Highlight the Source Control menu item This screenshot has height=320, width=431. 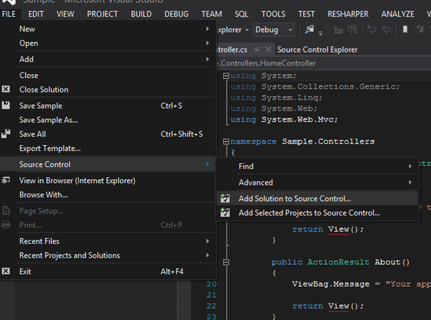point(108,164)
